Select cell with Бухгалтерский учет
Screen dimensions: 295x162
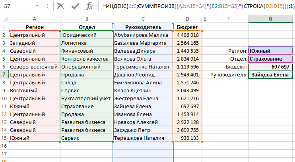[87, 99]
